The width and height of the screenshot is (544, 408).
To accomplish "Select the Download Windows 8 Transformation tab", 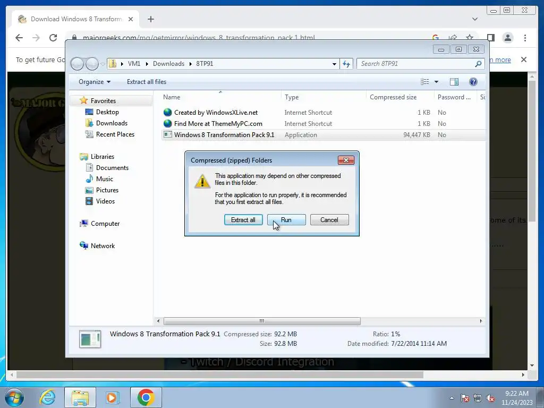I will point(75,19).
